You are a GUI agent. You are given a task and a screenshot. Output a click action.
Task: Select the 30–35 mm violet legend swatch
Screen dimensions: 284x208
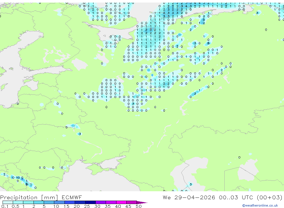point(101,202)
